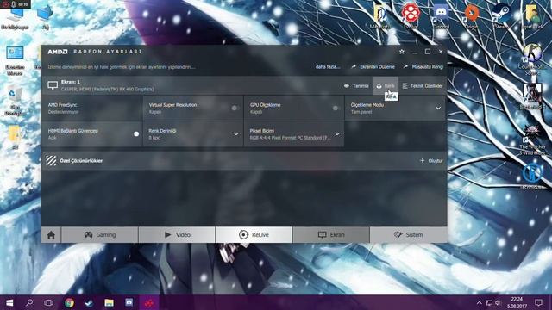Open the Steam desktop shortcut
552x310 pixels.
502,15
